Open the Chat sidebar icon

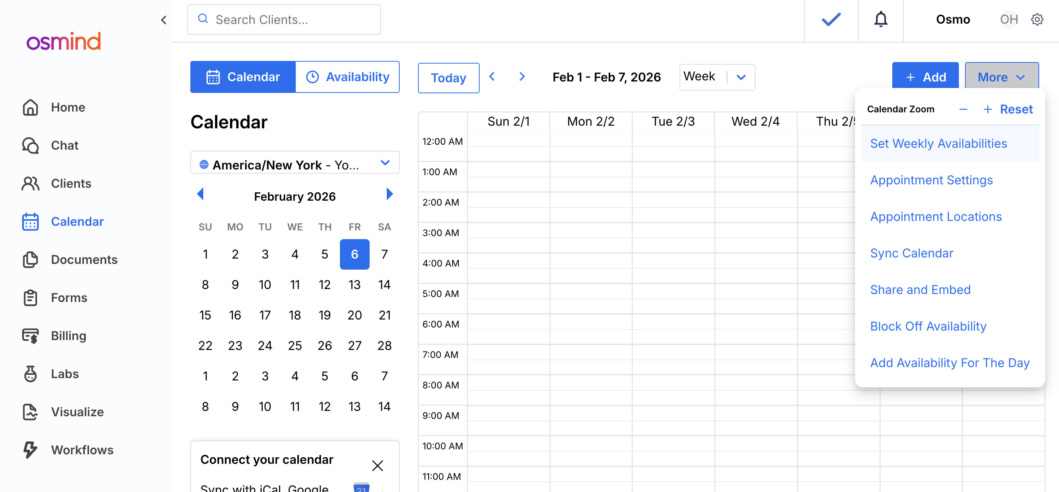30,145
